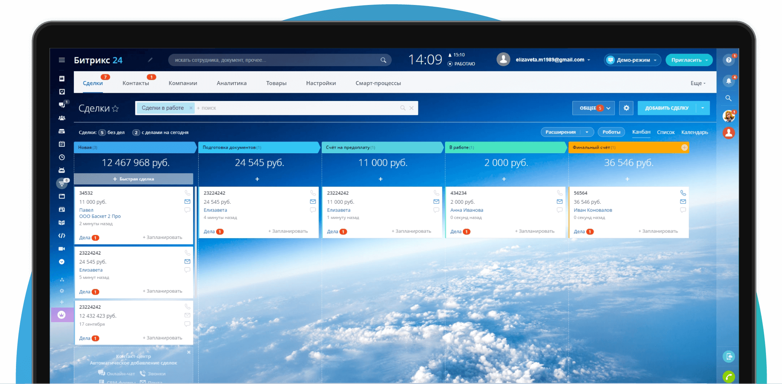This screenshot has width=782, height=384.
Task: Click the ДОБАВИТЬ СДЕЛКУ button
Action: (666, 108)
